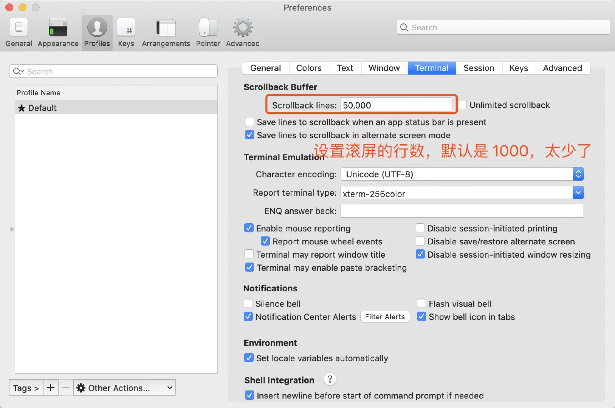Open the Other Actions menu
615x408 pixels.
coord(124,388)
